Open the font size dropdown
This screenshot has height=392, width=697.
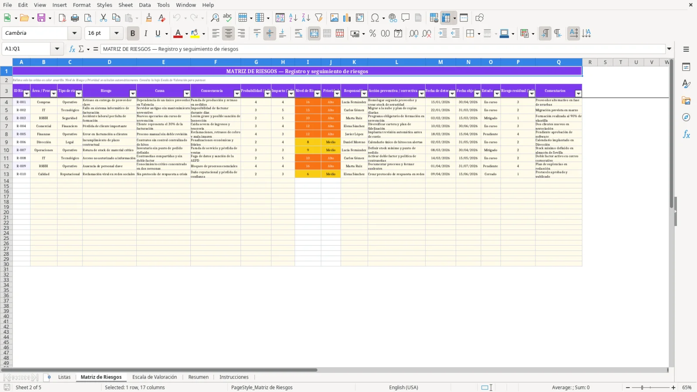pyautogui.click(x=116, y=33)
